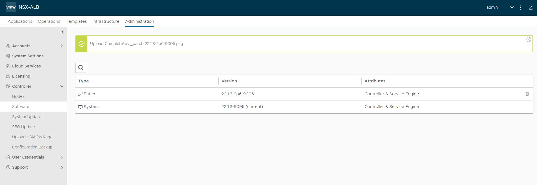Click the NSX-ALB product title
The image size is (537, 185).
(x=29, y=7)
